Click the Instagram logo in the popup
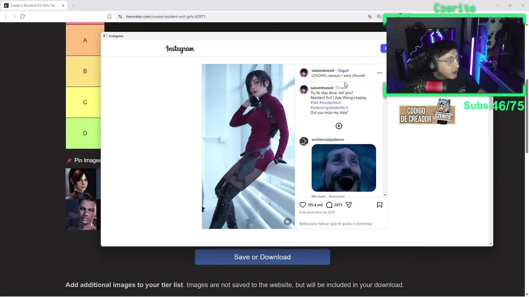This screenshot has width=529, height=297. coord(180,49)
